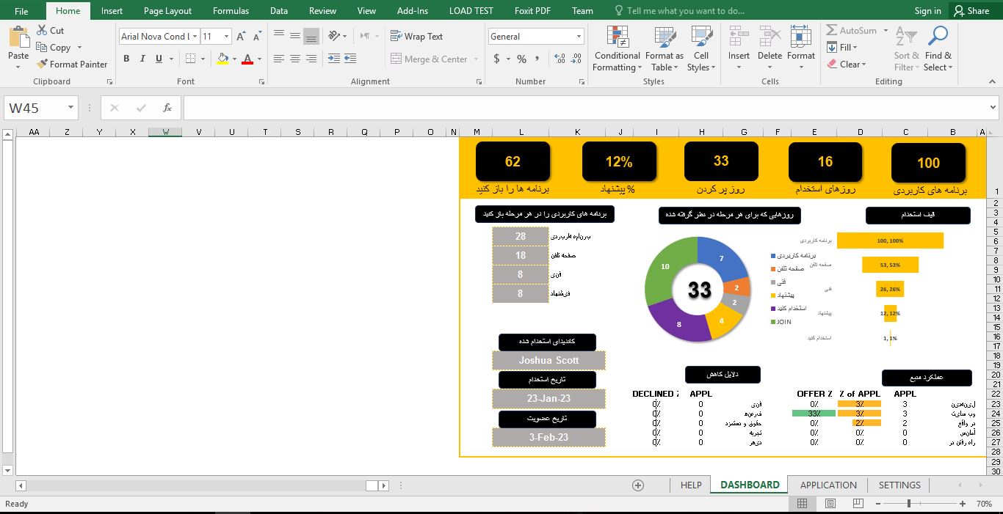Click Sign in link
1003x514 pixels.
[927, 11]
